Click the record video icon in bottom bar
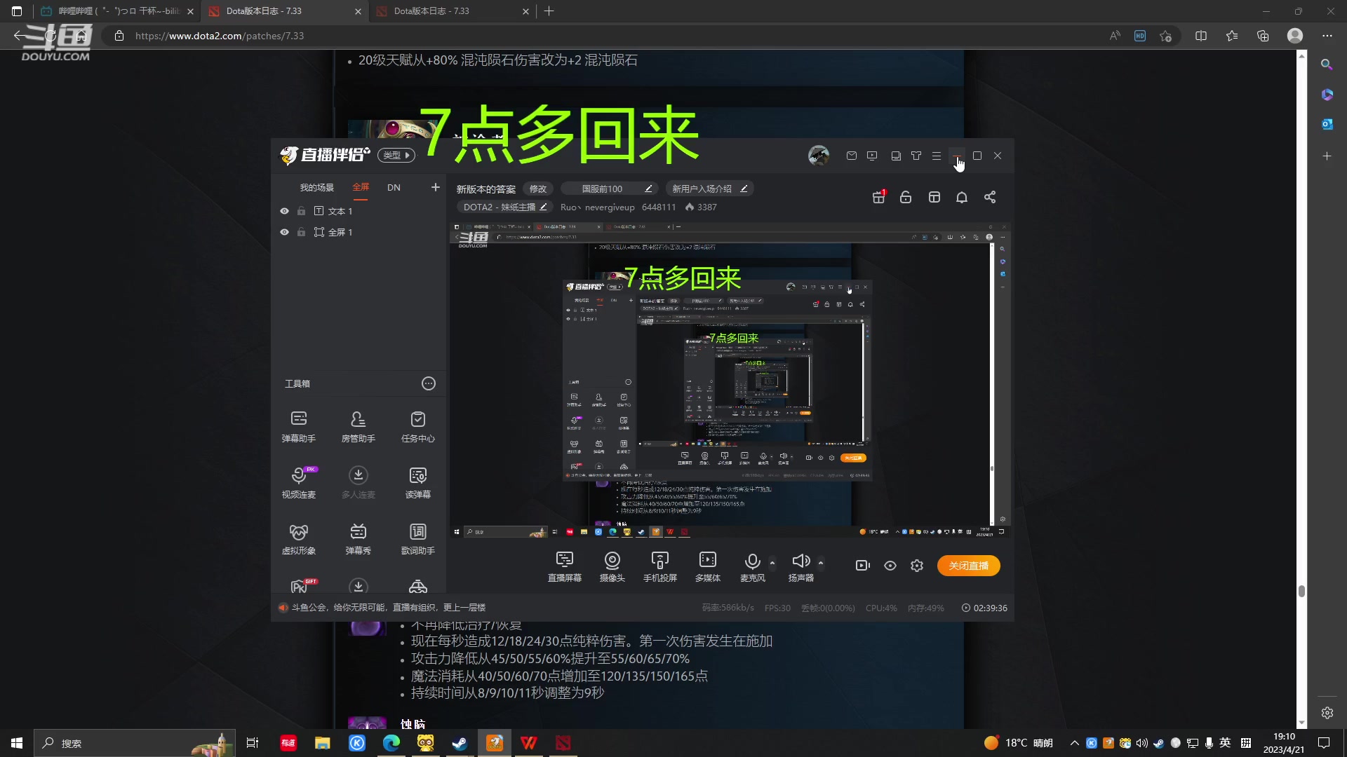This screenshot has width=1347, height=757. point(863,566)
